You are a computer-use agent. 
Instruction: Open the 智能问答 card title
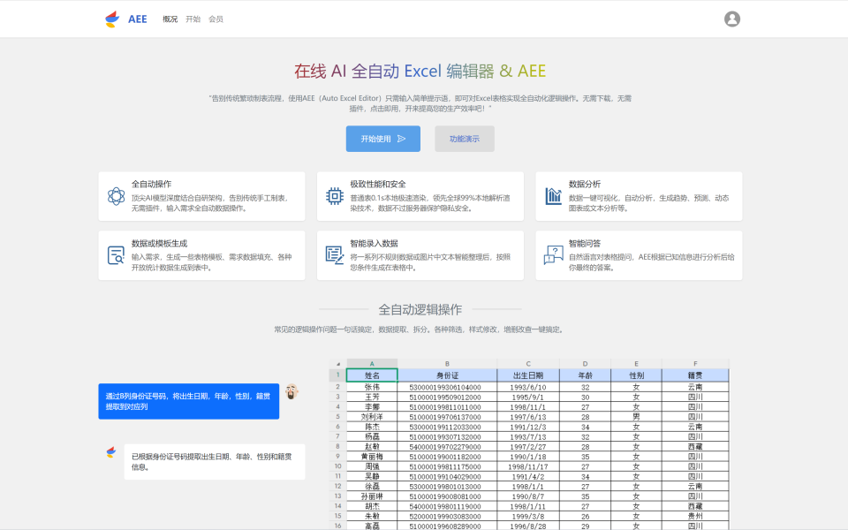[585, 244]
